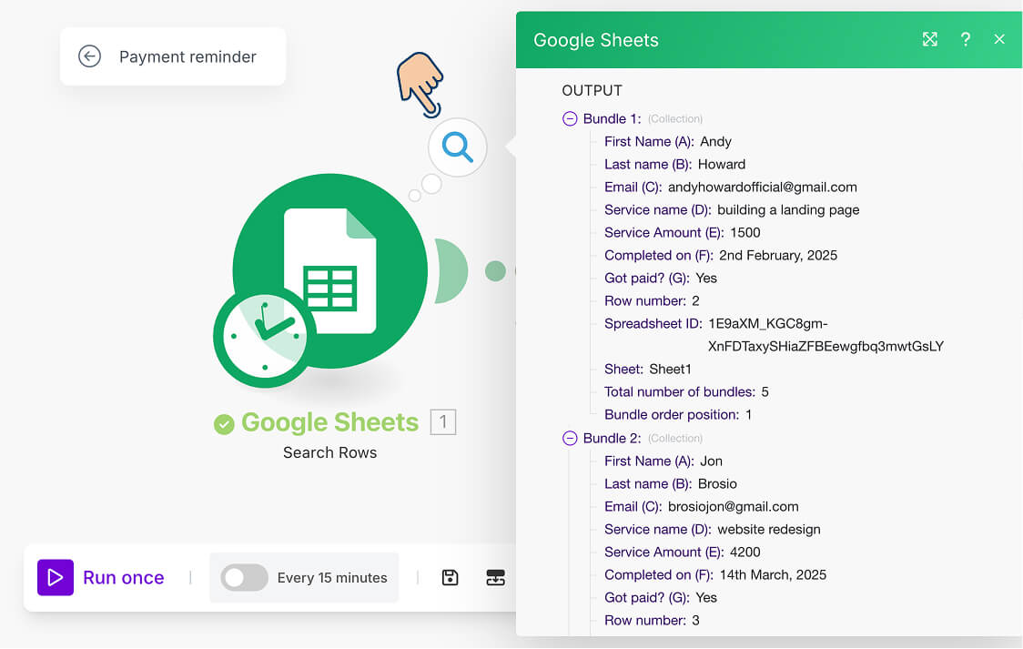Click First Name value Andy
This screenshot has height=649, width=1023.
715,141
